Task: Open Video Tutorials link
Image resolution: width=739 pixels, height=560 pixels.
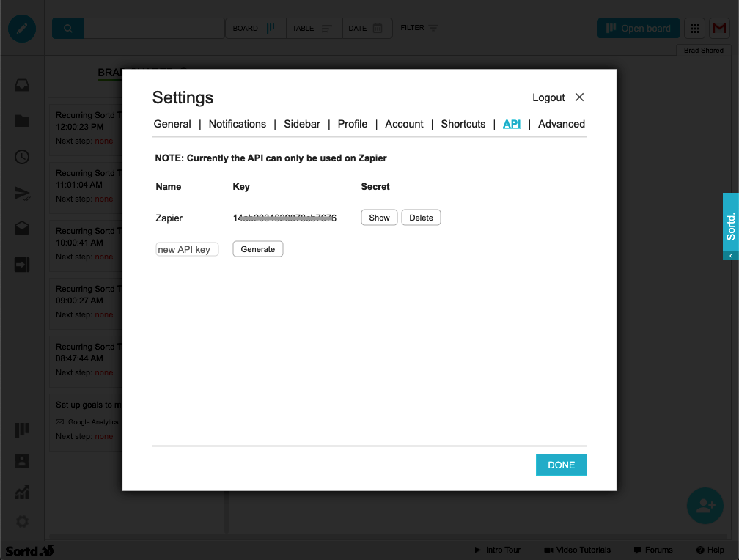Action: click(x=578, y=550)
